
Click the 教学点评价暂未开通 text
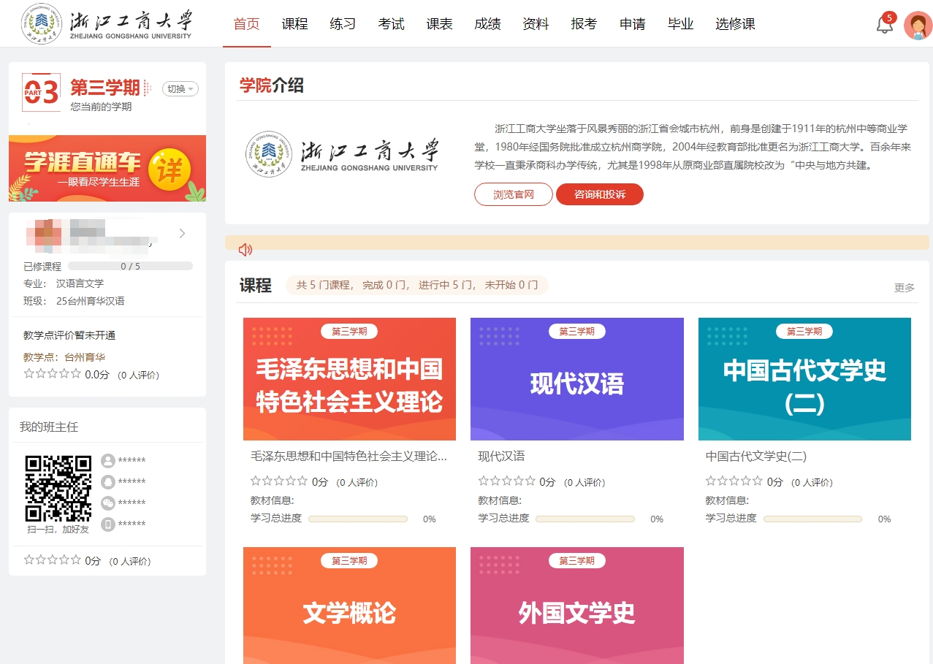coord(69,336)
